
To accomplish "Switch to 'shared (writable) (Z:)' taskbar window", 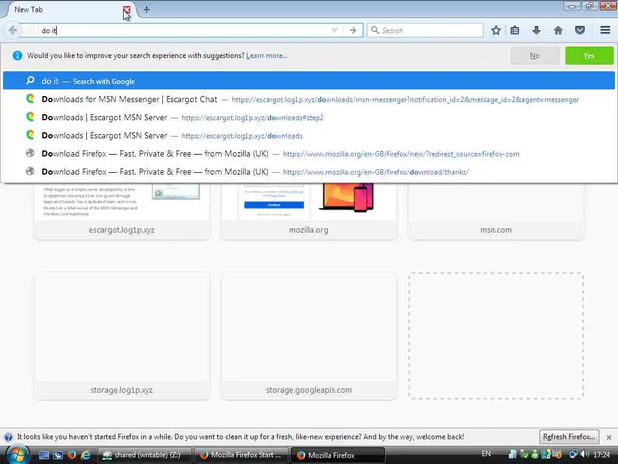I will (144, 455).
